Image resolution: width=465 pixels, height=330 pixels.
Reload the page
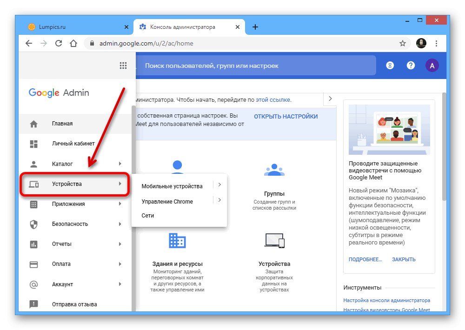point(59,43)
